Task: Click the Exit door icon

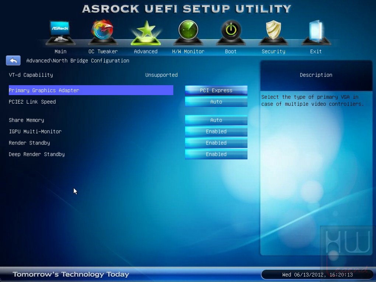Action: tap(316, 32)
